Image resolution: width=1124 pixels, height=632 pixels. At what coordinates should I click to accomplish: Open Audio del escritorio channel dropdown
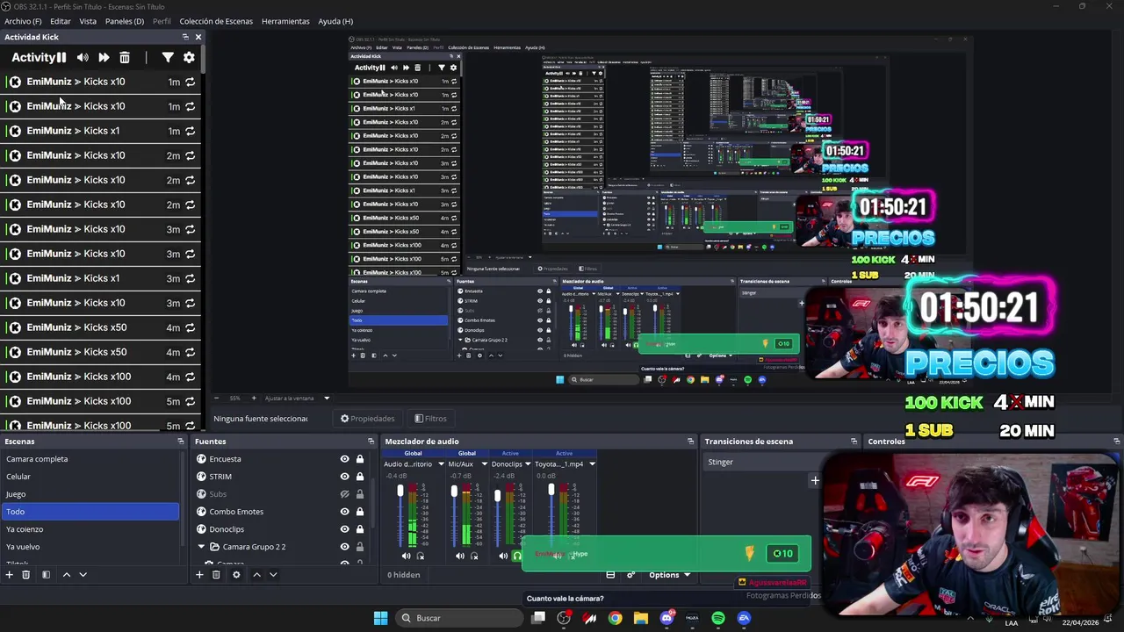click(x=441, y=464)
